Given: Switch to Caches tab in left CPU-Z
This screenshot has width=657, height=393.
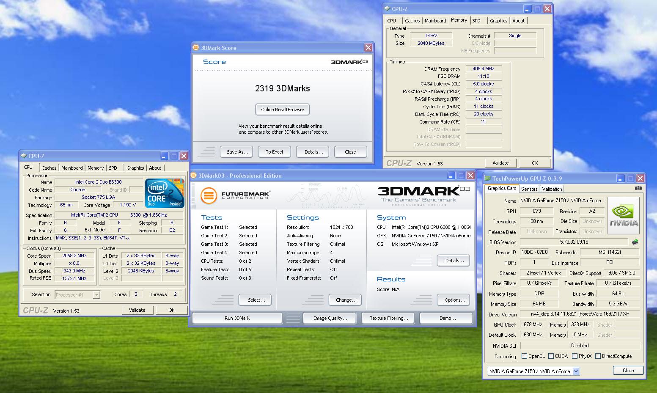Looking at the screenshot, I should [49, 168].
